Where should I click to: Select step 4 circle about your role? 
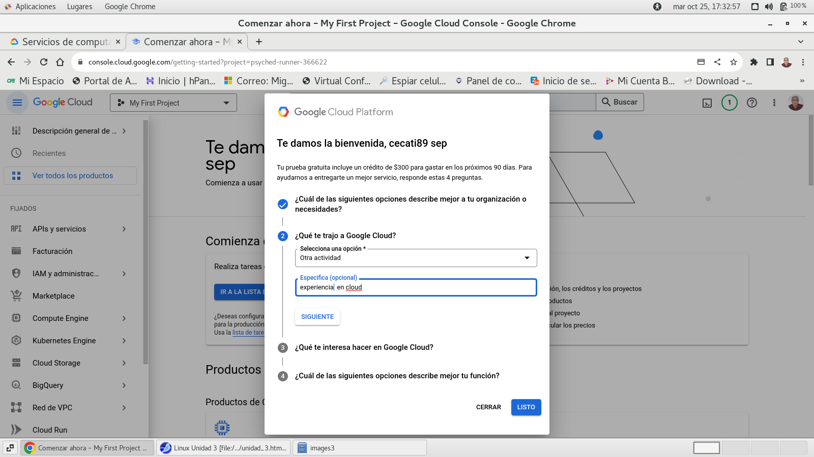click(x=283, y=376)
